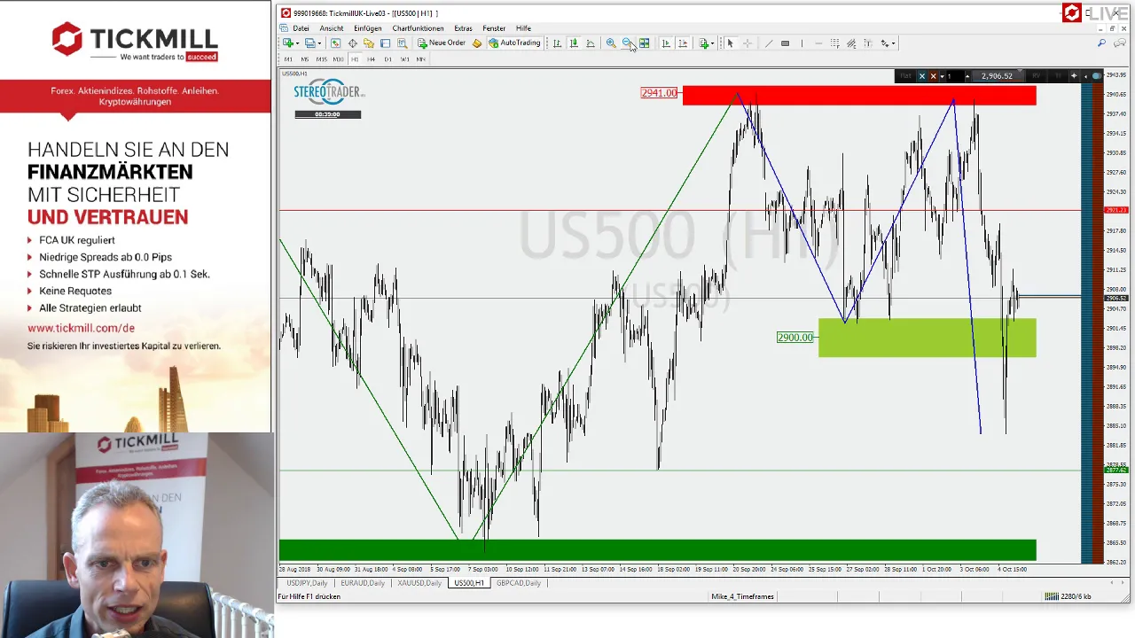Switch to the GBPCAD,Daily chart tab
Viewport: 1135px width, 638px height.
coord(519,583)
